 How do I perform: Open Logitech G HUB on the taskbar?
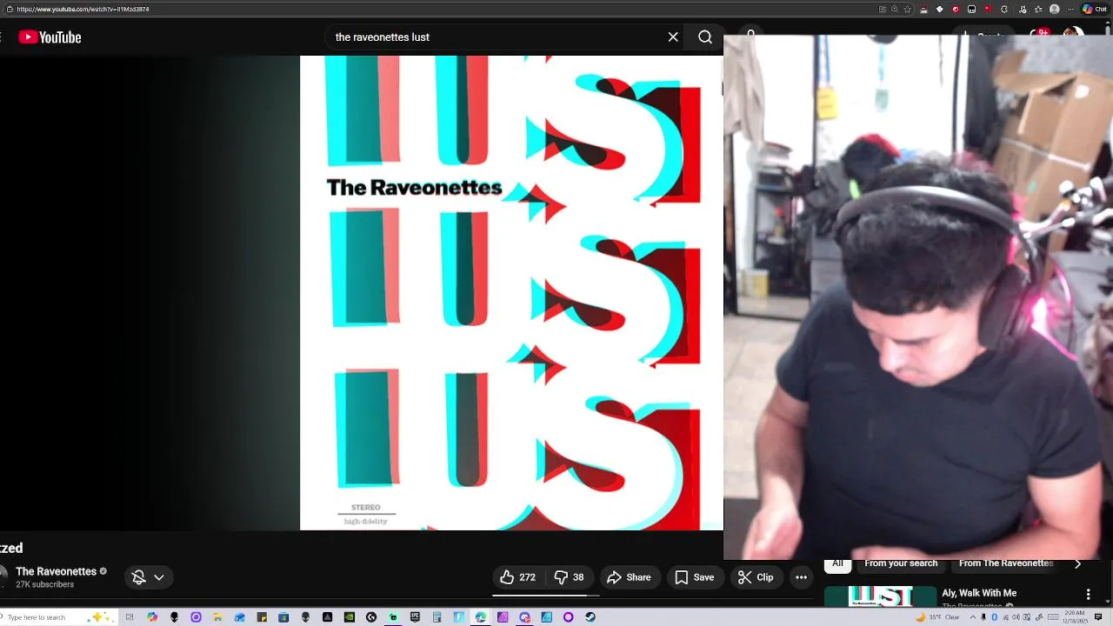click(x=371, y=617)
